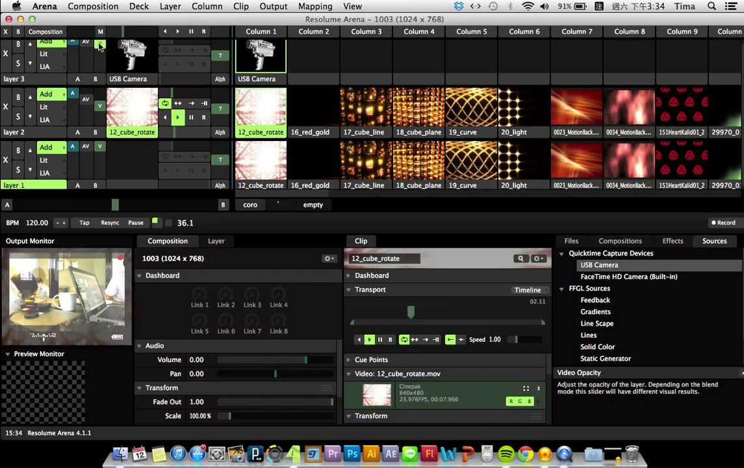Viewport: 744px width, 468px height.
Task: Click the bounce (ping-pong) playmode icon in Clip transport
Action: point(415,339)
